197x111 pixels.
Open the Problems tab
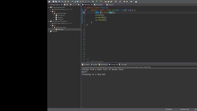[x=86, y=64]
